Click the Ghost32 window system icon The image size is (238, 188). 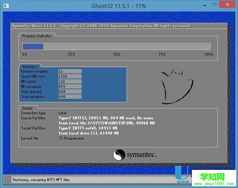click(x=7, y=6)
